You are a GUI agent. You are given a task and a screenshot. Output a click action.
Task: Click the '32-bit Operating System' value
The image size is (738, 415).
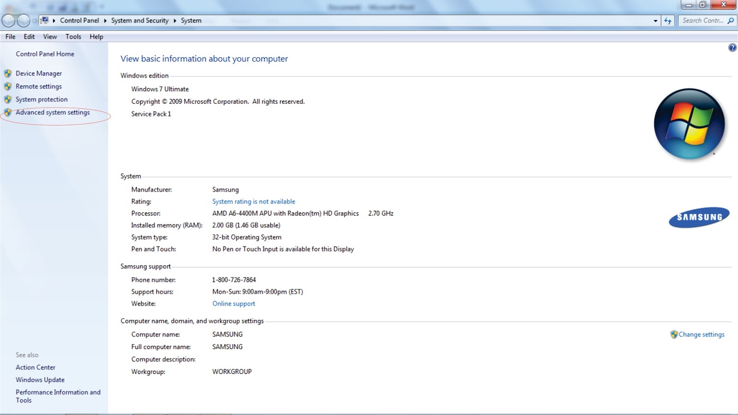click(x=247, y=237)
